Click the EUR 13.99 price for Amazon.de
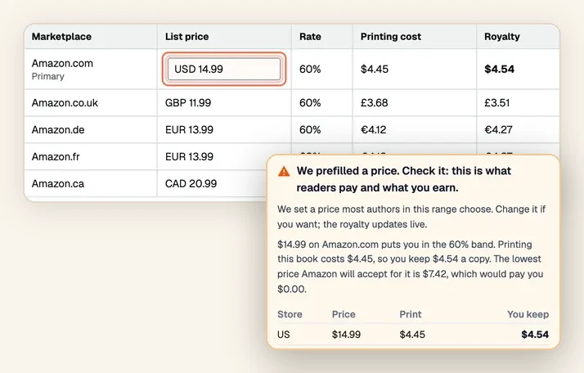The width and height of the screenshot is (584, 373). pyautogui.click(x=189, y=130)
